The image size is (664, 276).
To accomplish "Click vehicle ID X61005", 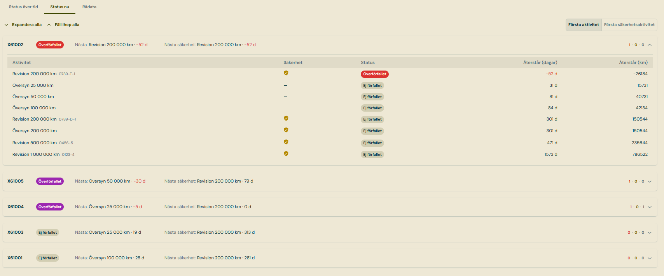I will (16, 181).
